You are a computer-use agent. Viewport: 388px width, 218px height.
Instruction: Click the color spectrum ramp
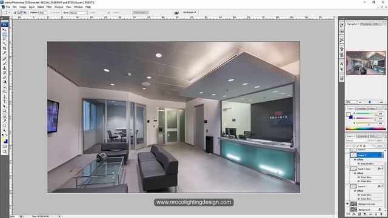(x=366, y=129)
